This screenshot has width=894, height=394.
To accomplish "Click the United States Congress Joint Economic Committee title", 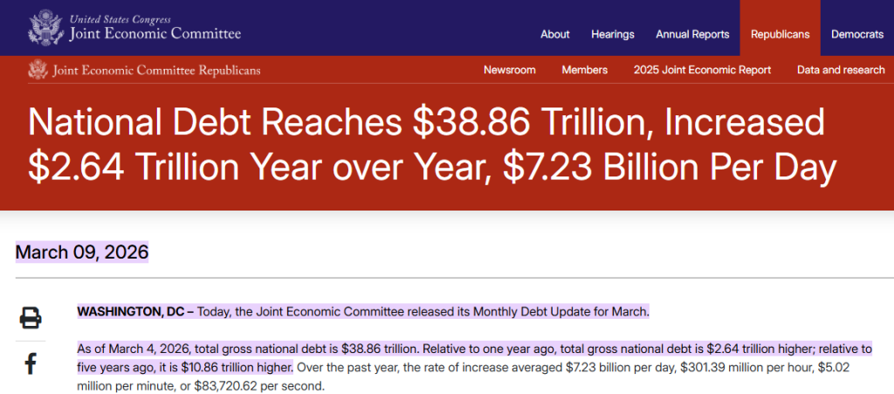I will 155,28.
